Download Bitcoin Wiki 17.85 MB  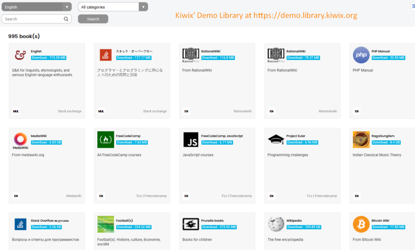click(388, 227)
